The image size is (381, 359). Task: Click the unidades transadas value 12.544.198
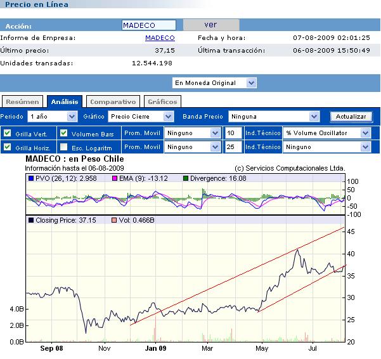point(152,63)
